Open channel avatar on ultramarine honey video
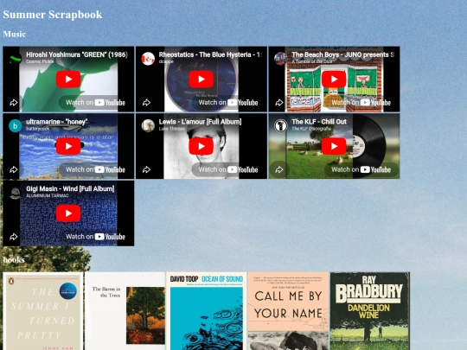The width and height of the screenshot is (467, 350). 16,125
